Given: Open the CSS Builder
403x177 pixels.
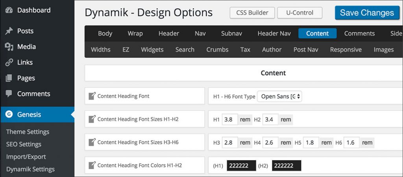Looking at the screenshot, I should click(252, 13).
